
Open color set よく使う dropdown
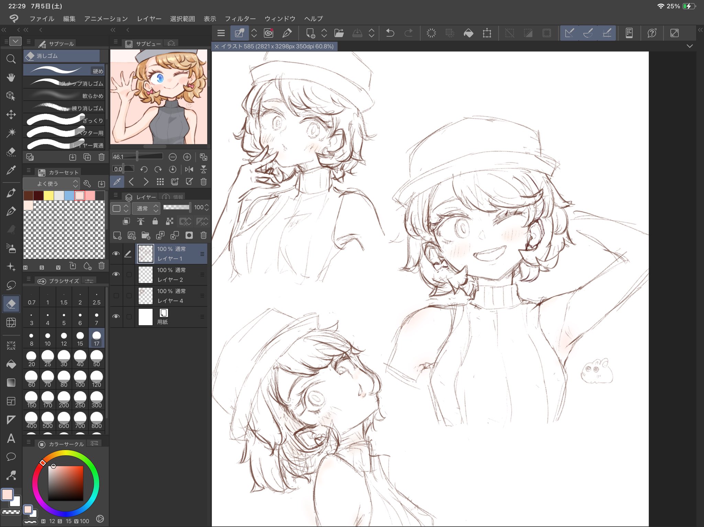click(x=52, y=184)
